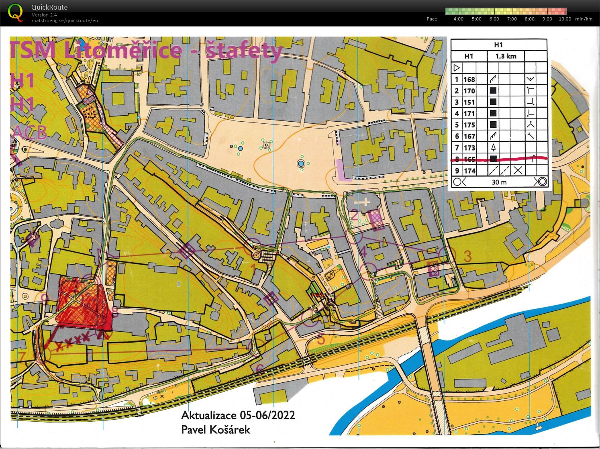600x449 pixels.
Task: Click the blue fountain circle on the square
Action: (x=301, y=163)
